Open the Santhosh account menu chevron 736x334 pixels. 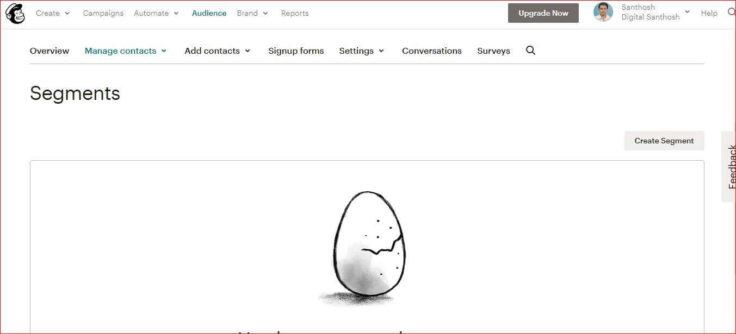[687, 12]
